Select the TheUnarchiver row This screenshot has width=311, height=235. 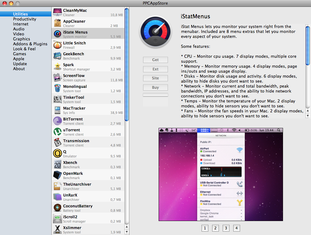coord(88,186)
